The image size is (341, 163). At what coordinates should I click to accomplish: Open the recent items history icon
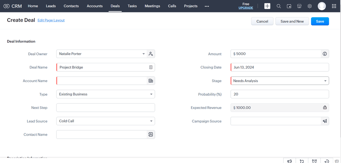pyautogui.click(x=327, y=161)
